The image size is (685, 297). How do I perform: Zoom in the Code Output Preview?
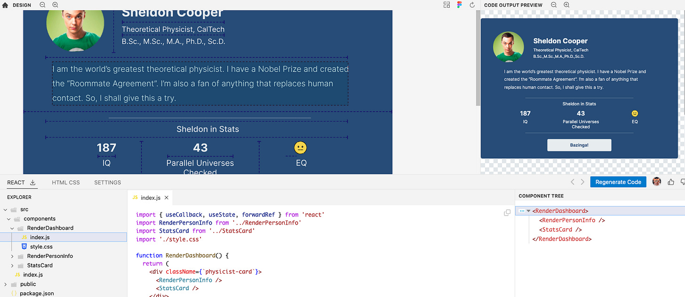coord(566,5)
